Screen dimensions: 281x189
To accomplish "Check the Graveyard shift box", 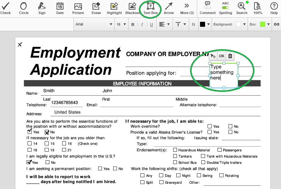I will click(x=162, y=182).
